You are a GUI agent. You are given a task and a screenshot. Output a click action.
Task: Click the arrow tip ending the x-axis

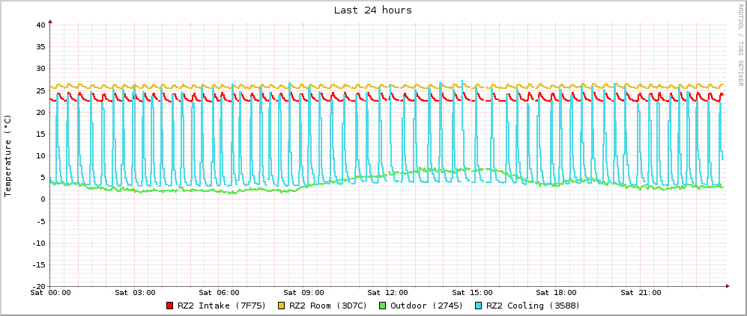pos(727,286)
